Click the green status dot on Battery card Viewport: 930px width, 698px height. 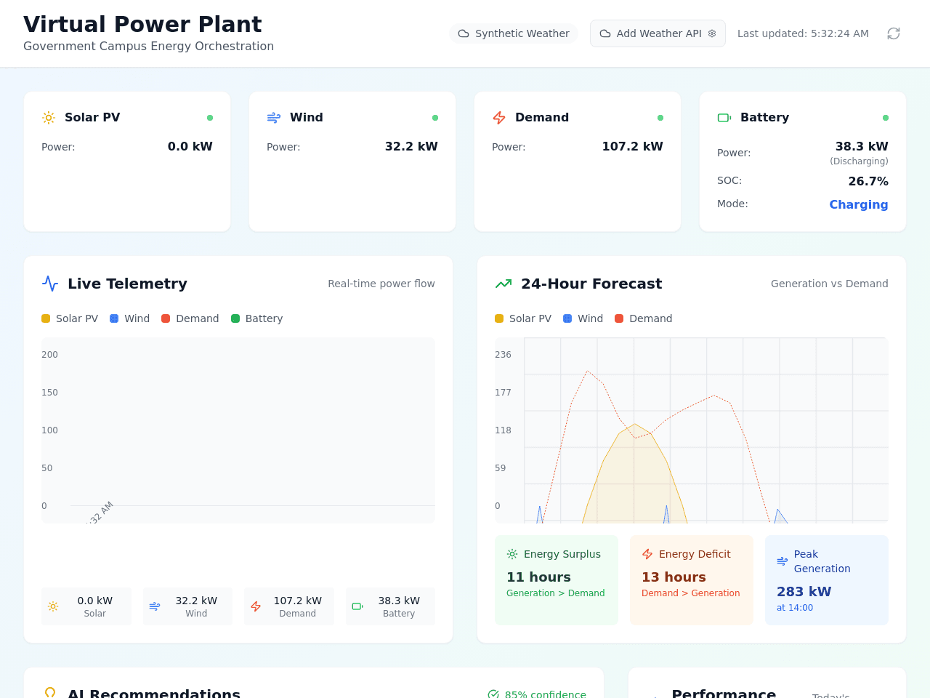886,118
